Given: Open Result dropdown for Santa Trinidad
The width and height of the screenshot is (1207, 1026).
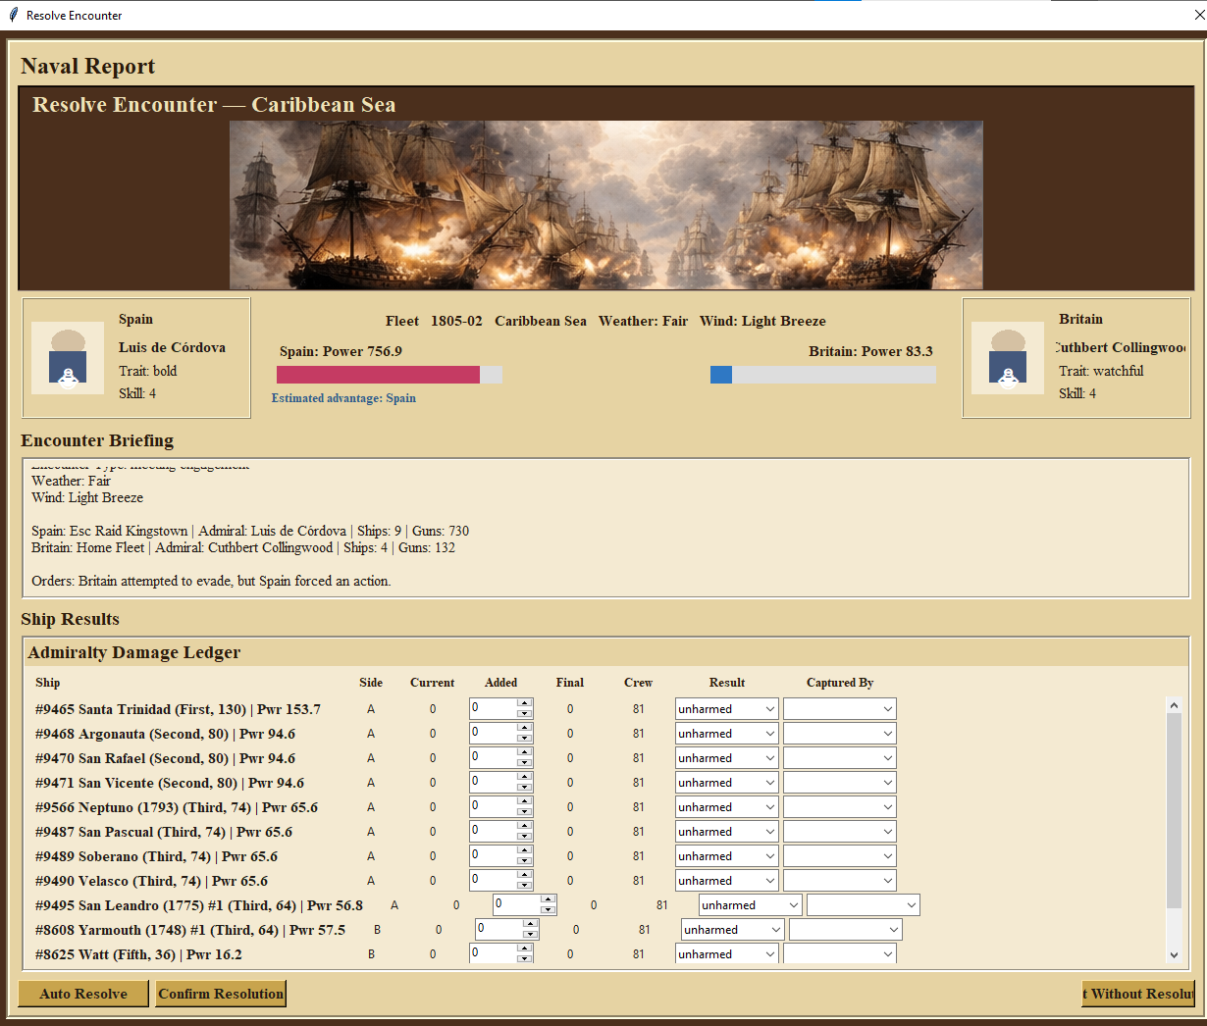Looking at the screenshot, I should [726, 709].
